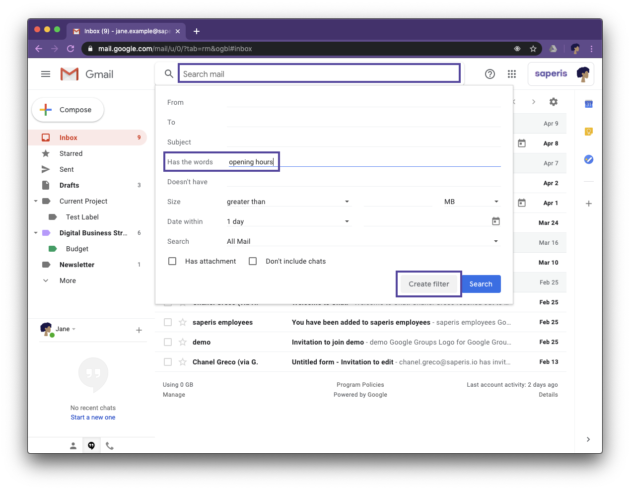This screenshot has width=630, height=490.
Task: Open the Google apps grid
Action: point(511,73)
